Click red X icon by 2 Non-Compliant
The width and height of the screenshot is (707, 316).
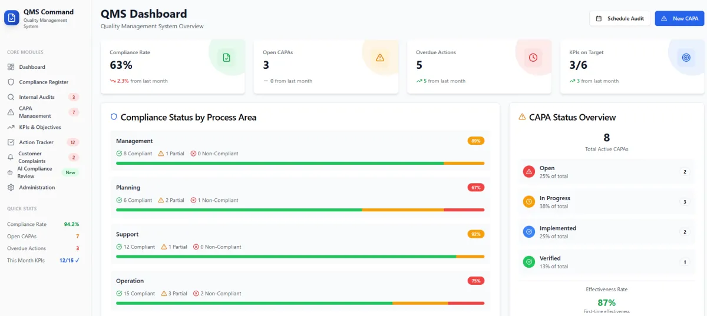[x=196, y=294]
